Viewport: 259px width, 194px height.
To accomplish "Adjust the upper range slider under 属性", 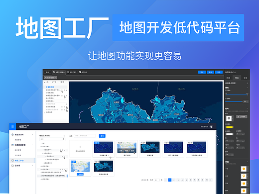I will 237,95.
